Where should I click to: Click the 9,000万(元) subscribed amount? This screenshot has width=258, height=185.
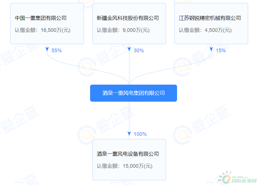click(136, 30)
